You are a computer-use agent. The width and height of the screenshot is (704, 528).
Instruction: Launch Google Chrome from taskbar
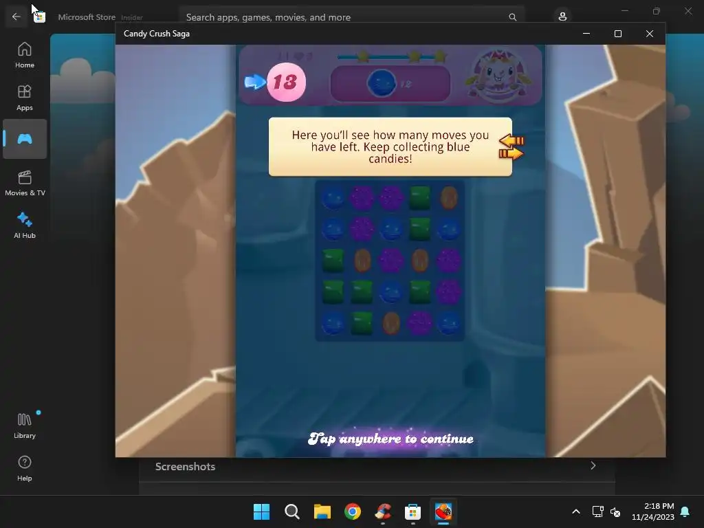353,511
